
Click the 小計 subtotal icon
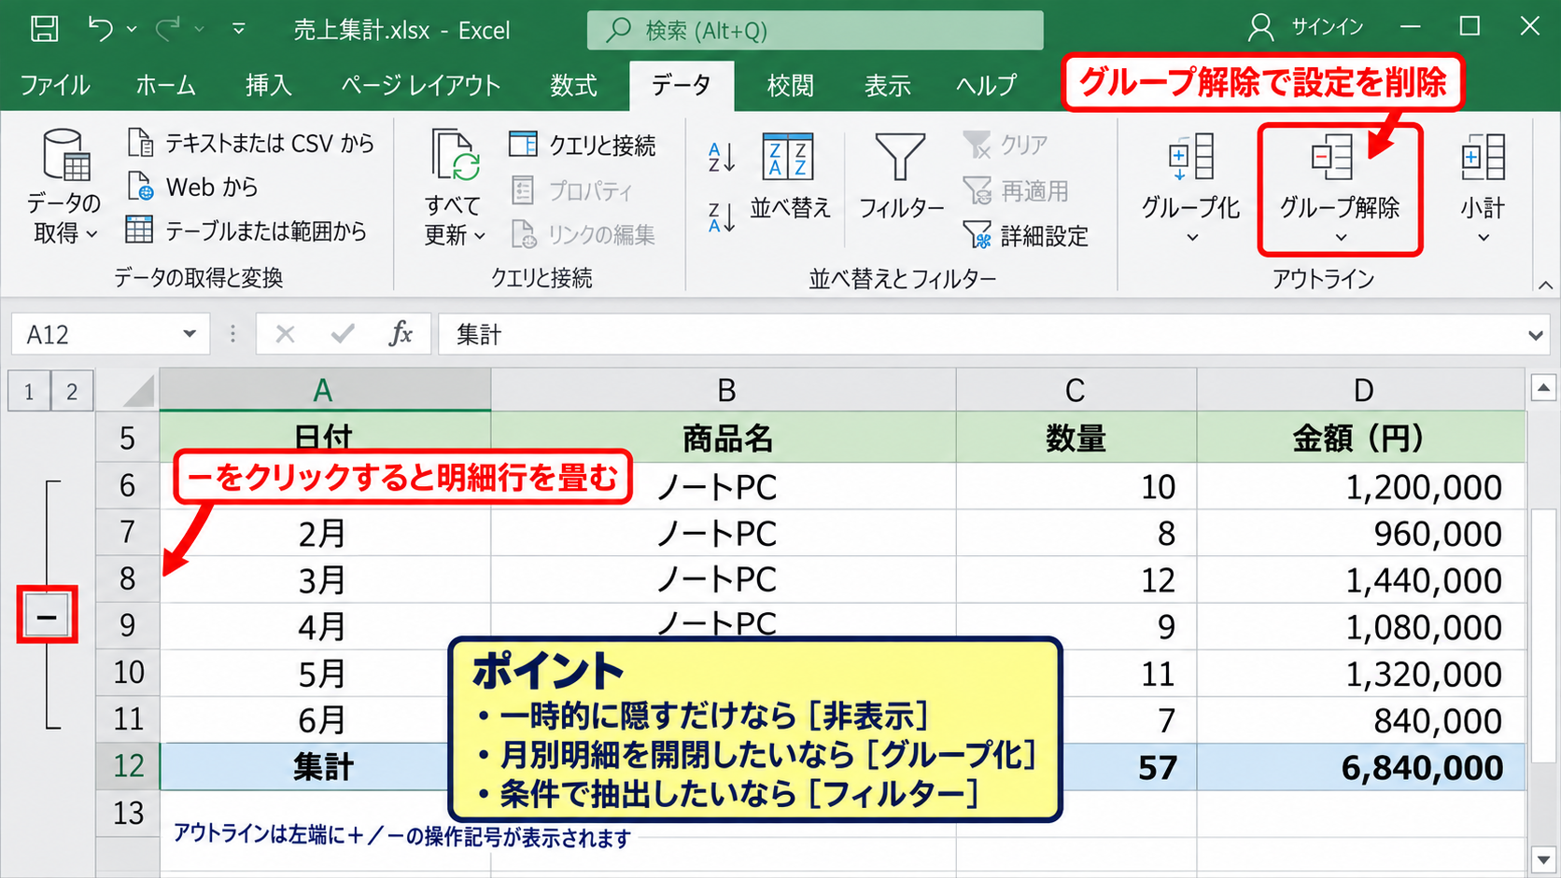click(x=1483, y=157)
